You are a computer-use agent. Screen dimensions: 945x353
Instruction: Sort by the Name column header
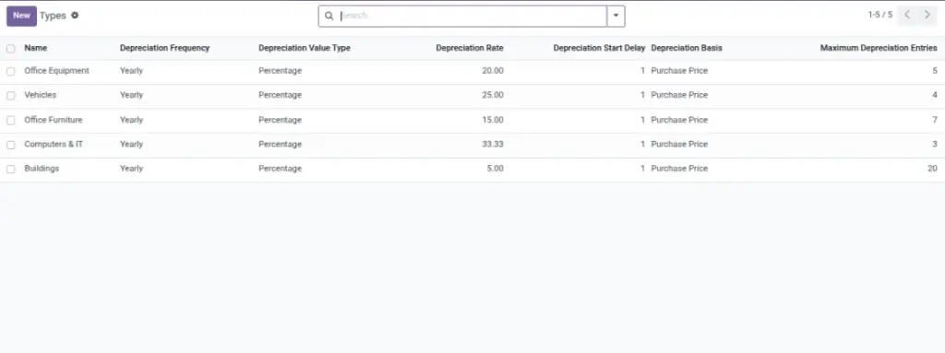(x=36, y=48)
